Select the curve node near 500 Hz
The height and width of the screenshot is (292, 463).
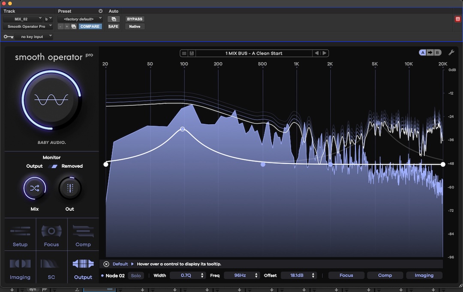pyautogui.click(x=263, y=164)
